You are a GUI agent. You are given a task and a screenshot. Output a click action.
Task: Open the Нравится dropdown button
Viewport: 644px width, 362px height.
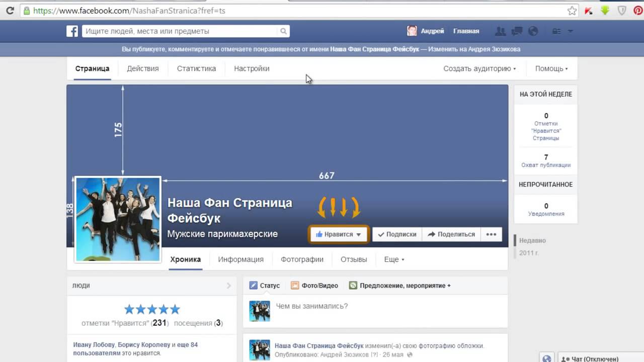tap(339, 234)
